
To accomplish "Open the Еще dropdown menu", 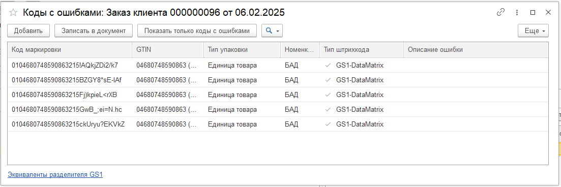I will click(533, 31).
